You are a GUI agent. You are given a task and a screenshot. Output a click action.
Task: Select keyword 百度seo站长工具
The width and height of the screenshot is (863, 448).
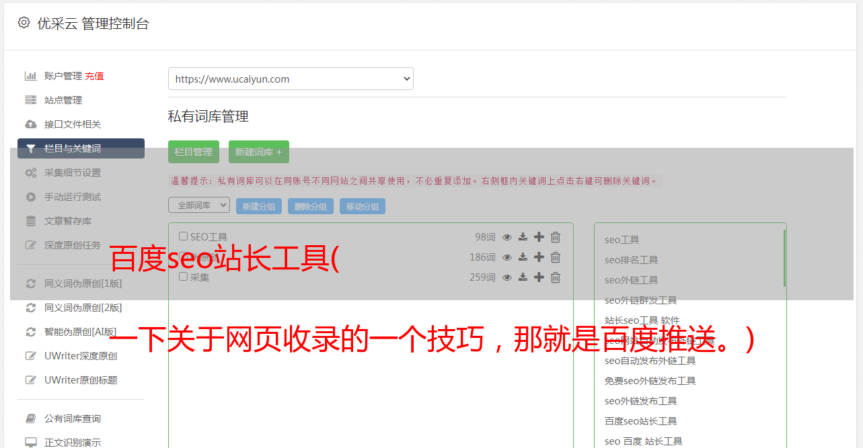(641, 421)
